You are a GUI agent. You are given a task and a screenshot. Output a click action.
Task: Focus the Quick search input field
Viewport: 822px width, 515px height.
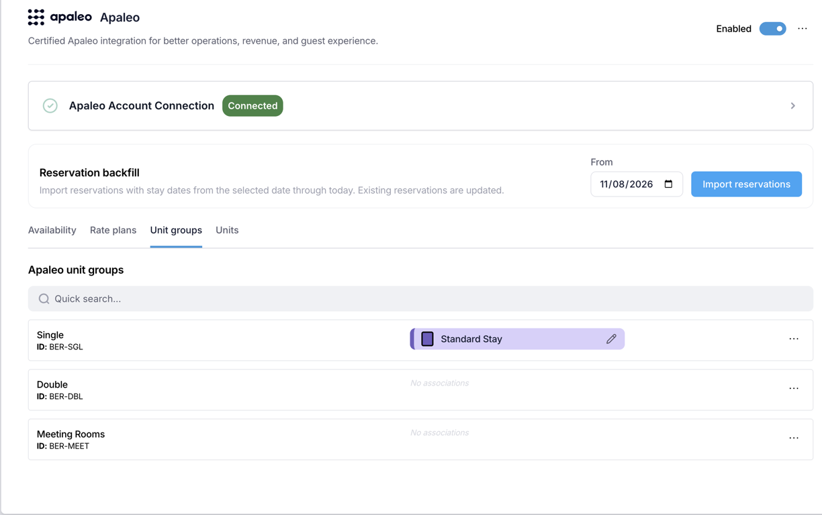click(420, 299)
